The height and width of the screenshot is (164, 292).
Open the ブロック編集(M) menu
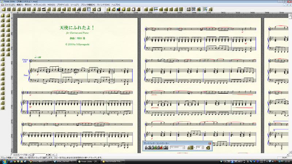tap(88, 5)
